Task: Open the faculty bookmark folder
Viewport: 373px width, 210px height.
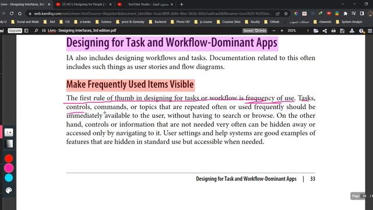Action: click(x=252, y=22)
